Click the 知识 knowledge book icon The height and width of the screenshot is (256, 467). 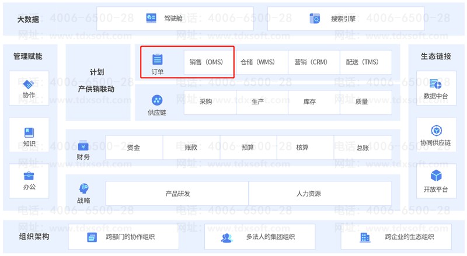pos(29,133)
